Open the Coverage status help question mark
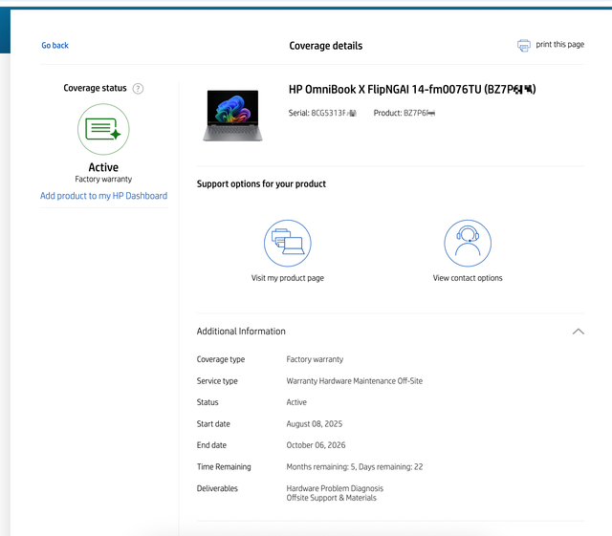 tap(138, 89)
